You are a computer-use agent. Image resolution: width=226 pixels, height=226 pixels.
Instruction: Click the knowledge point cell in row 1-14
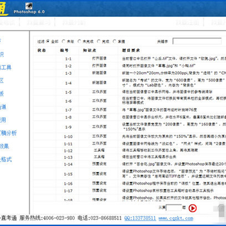[x=99, y=164]
